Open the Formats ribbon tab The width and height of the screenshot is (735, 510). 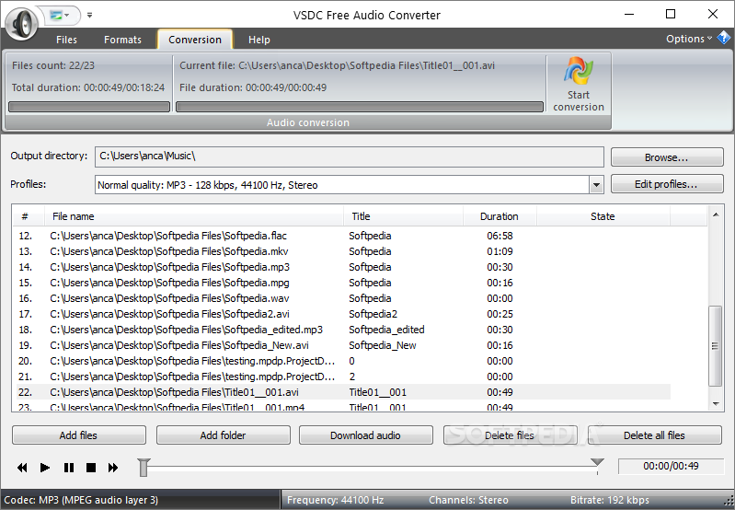pos(122,40)
